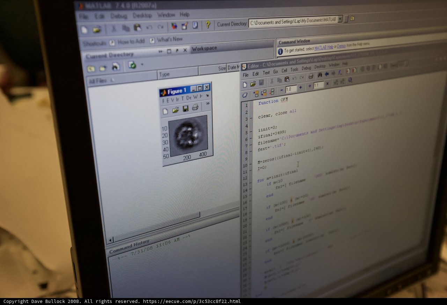Image resolution: width=447 pixels, height=305 pixels.
Task: Expand Figure 1 toolbar overflow chevron
Action: pos(208,103)
